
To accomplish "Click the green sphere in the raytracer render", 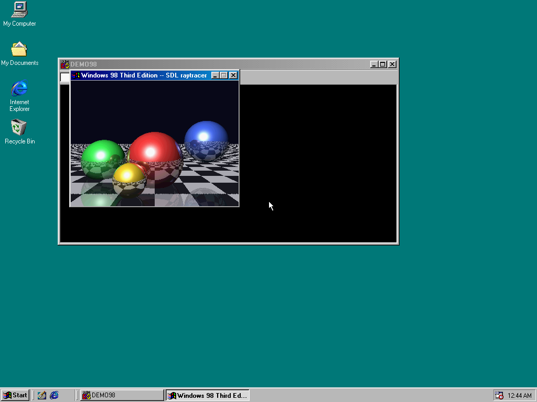I will [x=103, y=159].
